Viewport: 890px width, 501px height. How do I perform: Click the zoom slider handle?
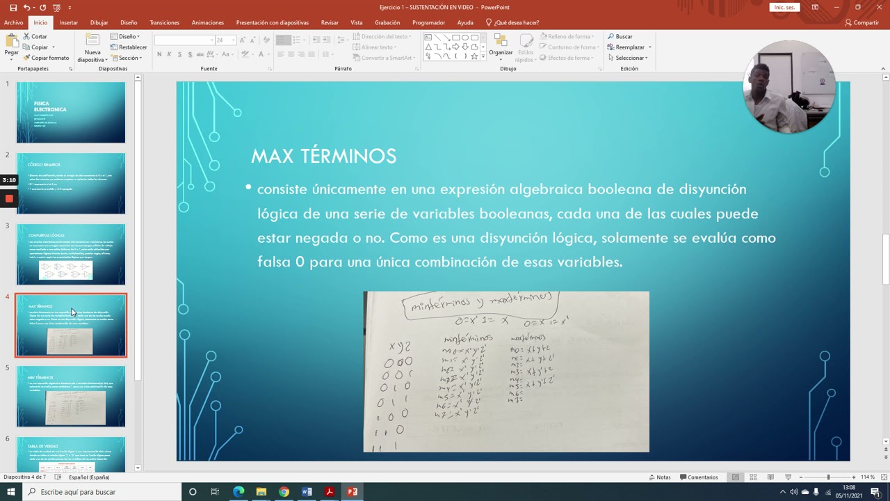(x=828, y=477)
